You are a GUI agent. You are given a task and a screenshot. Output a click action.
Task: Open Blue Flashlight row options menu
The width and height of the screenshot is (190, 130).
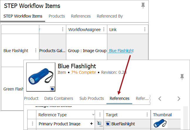pyautogui.click(x=36, y=50)
